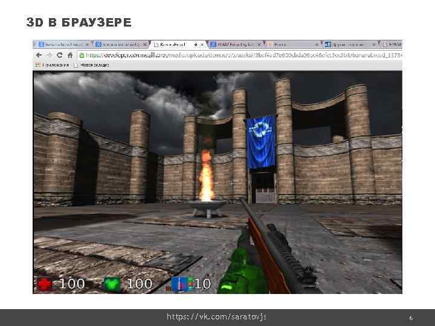Viewport: 435px width, 326px height.
Task: Click the browser Back arrow
Action: click(39, 55)
